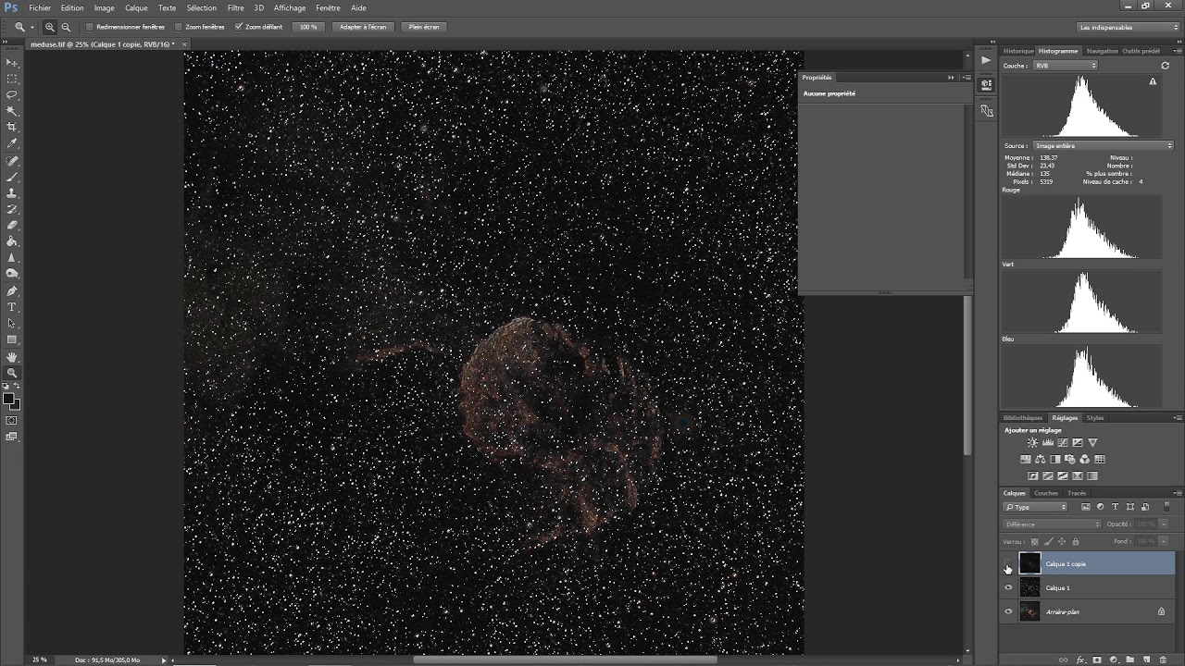This screenshot has height=666, width=1185.
Task: Select the Eyedropper tool
Action: click(x=12, y=143)
